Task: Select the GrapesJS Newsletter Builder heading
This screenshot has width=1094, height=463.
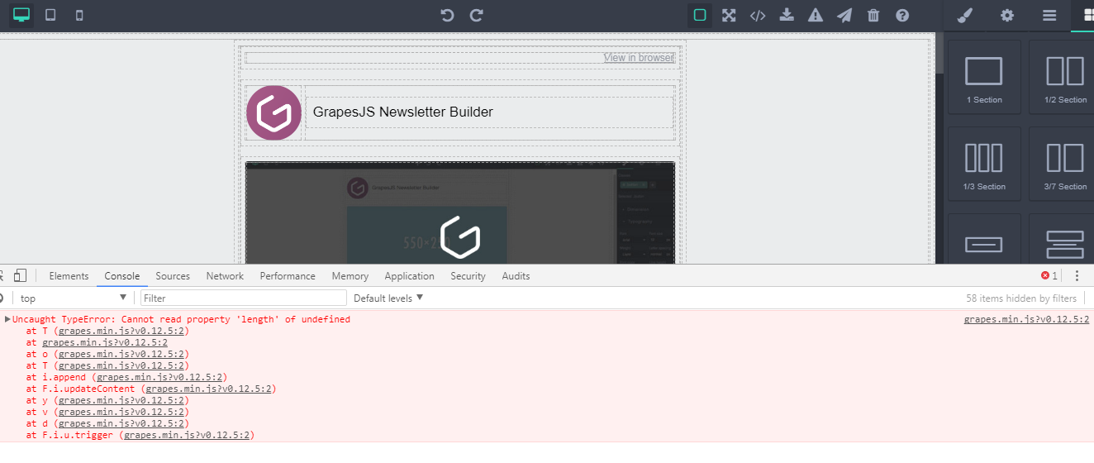Action: tap(402, 112)
